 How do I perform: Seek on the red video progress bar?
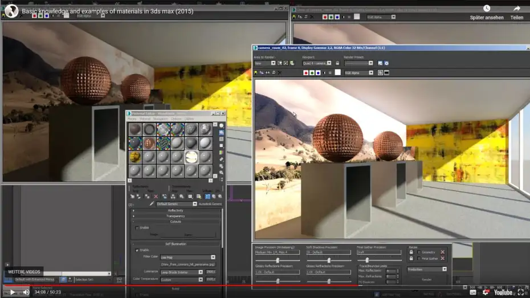point(181,285)
